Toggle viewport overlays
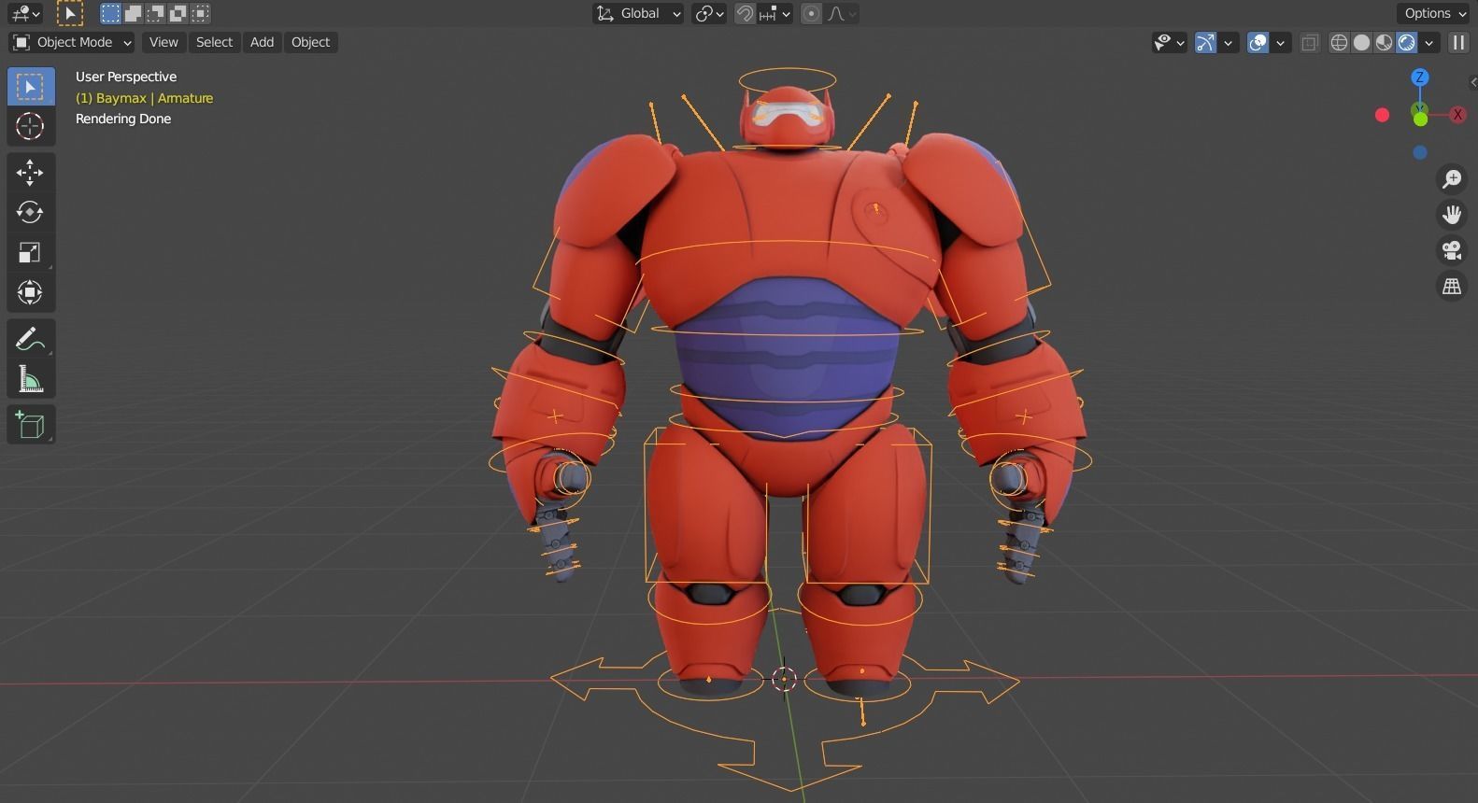 tap(1258, 42)
